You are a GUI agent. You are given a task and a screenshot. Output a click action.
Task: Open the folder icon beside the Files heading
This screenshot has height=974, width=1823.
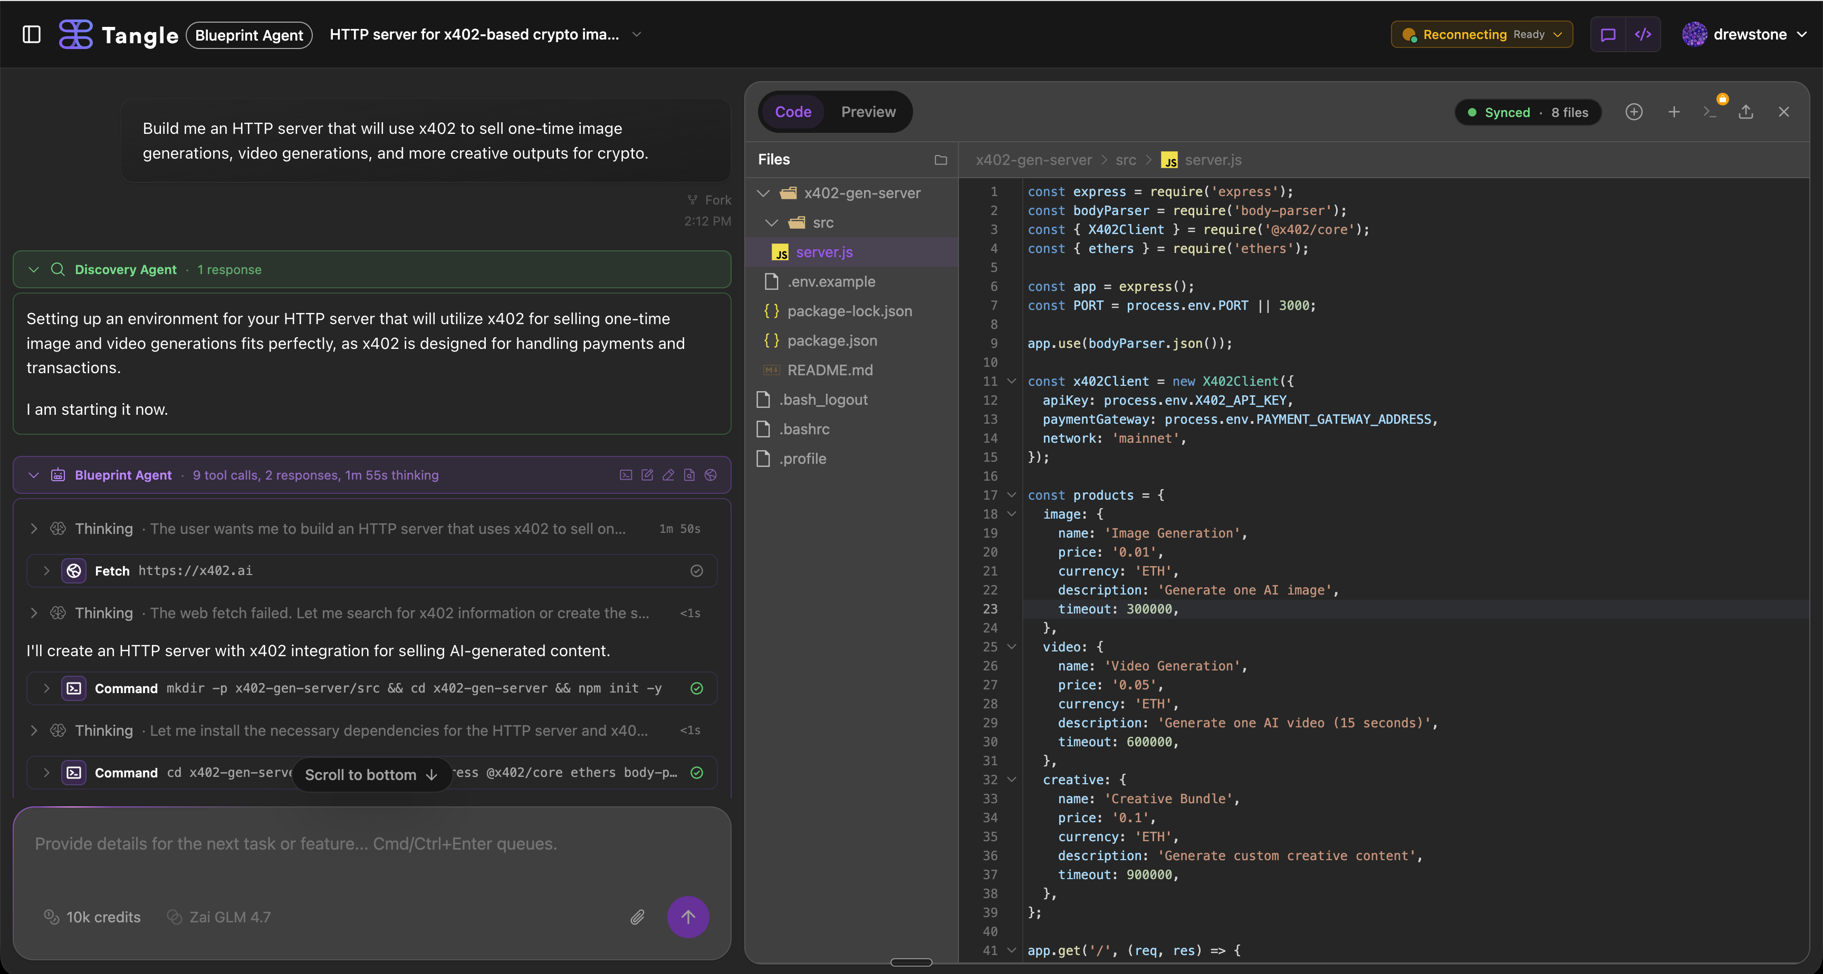point(941,160)
